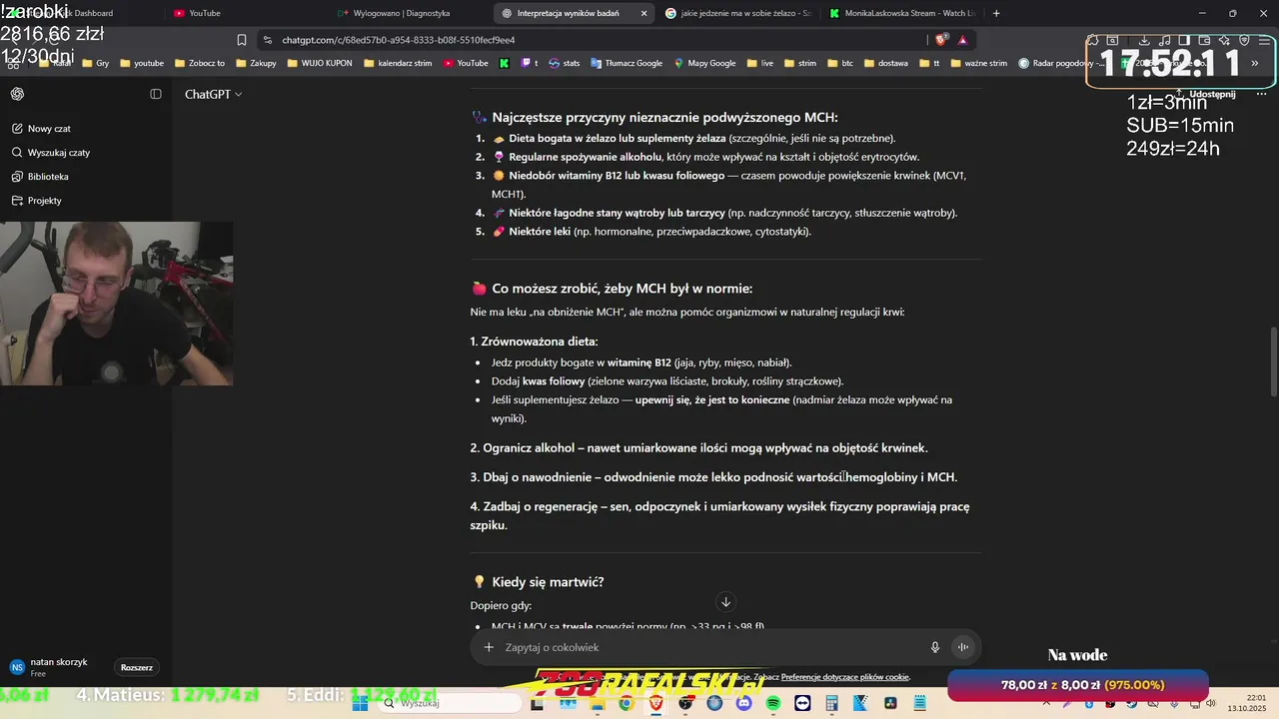Open the stats bookmark
The width and height of the screenshot is (1279, 719).
pos(565,63)
